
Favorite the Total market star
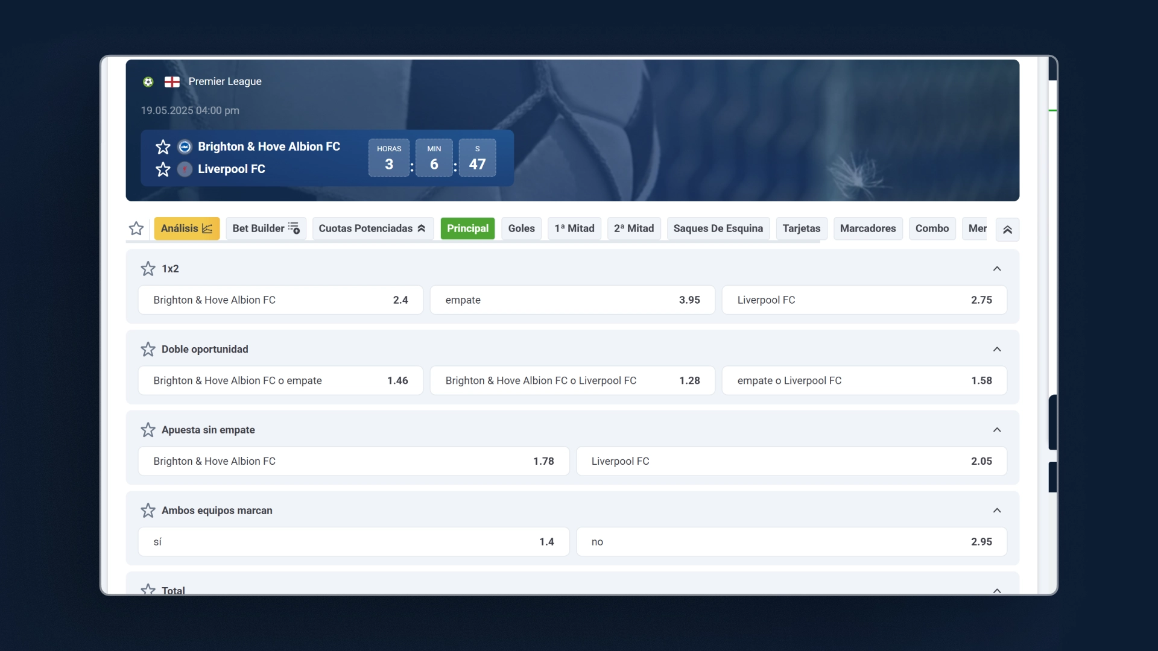coord(148,590)
